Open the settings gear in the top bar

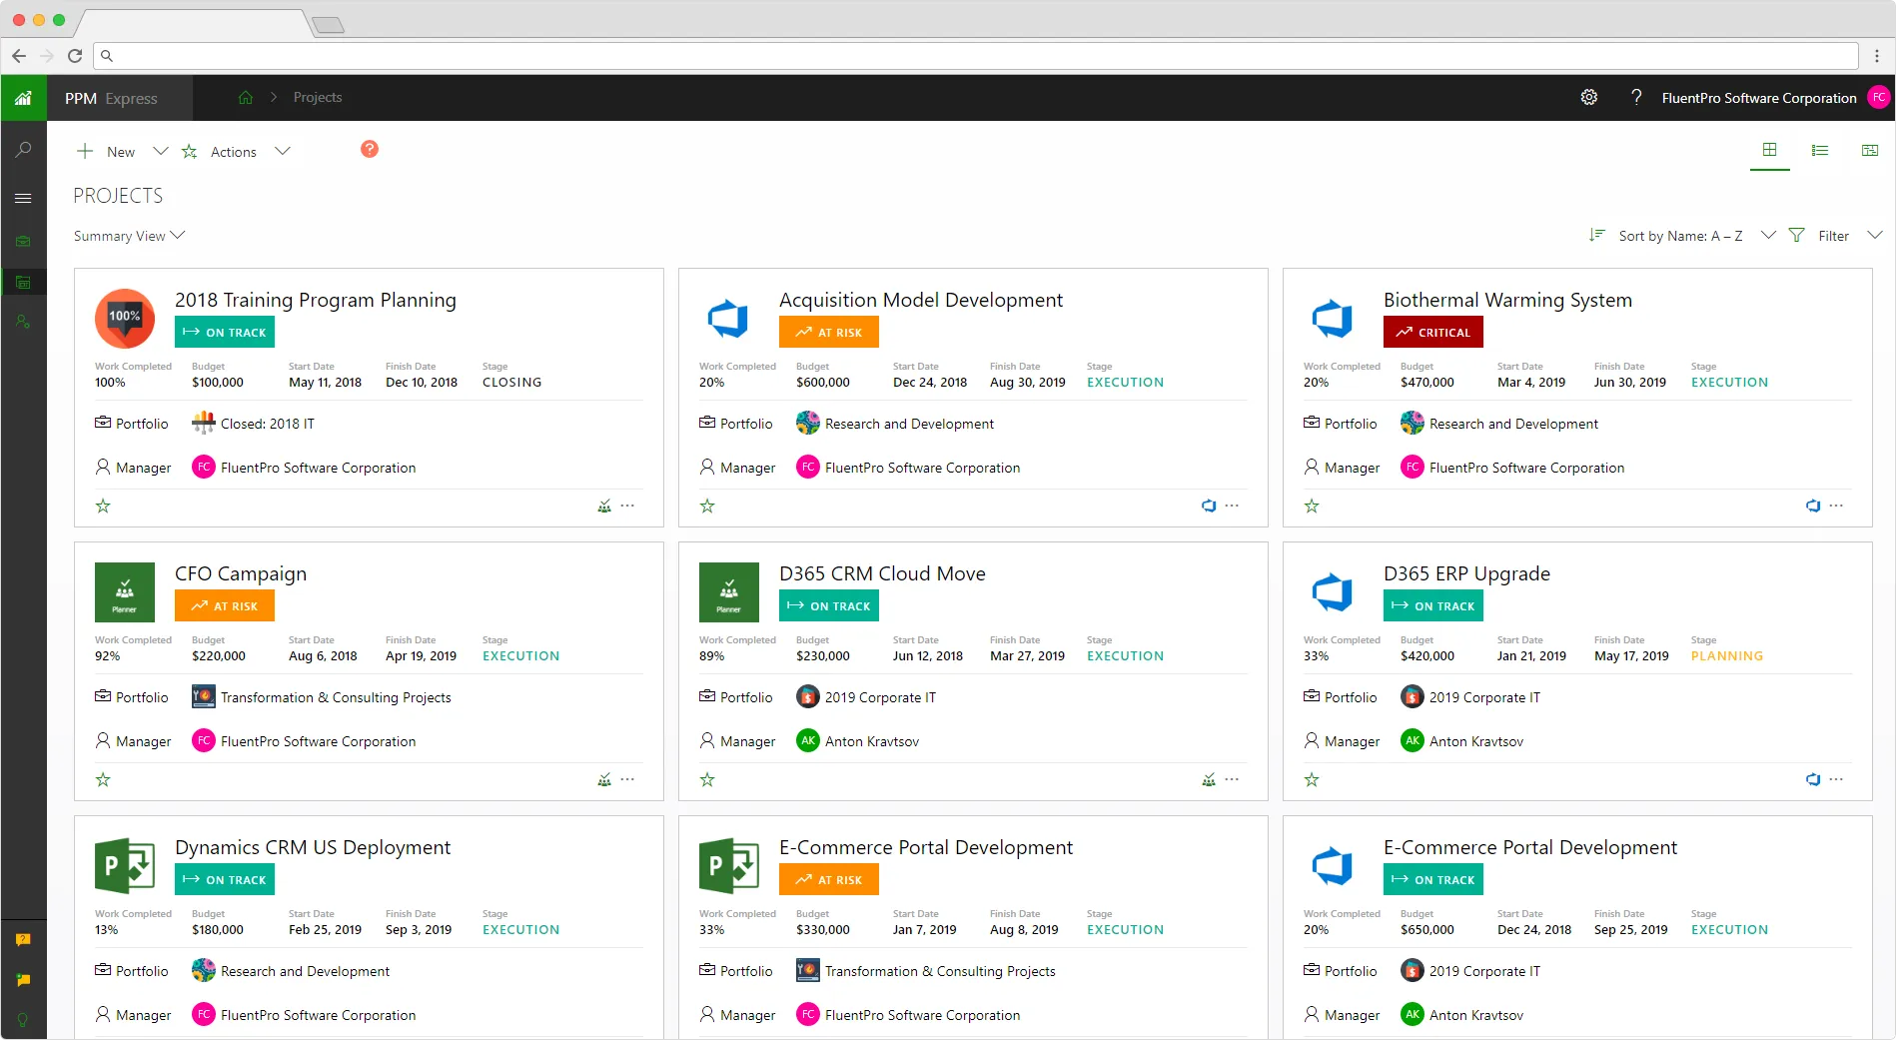1588,97
